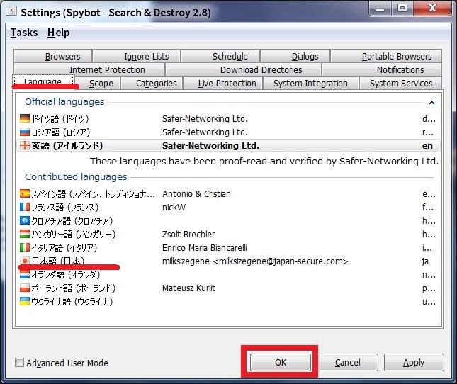Click the author name Antonio & Cristian
Viewport: 457px width, 384px height.
point(196,193)
